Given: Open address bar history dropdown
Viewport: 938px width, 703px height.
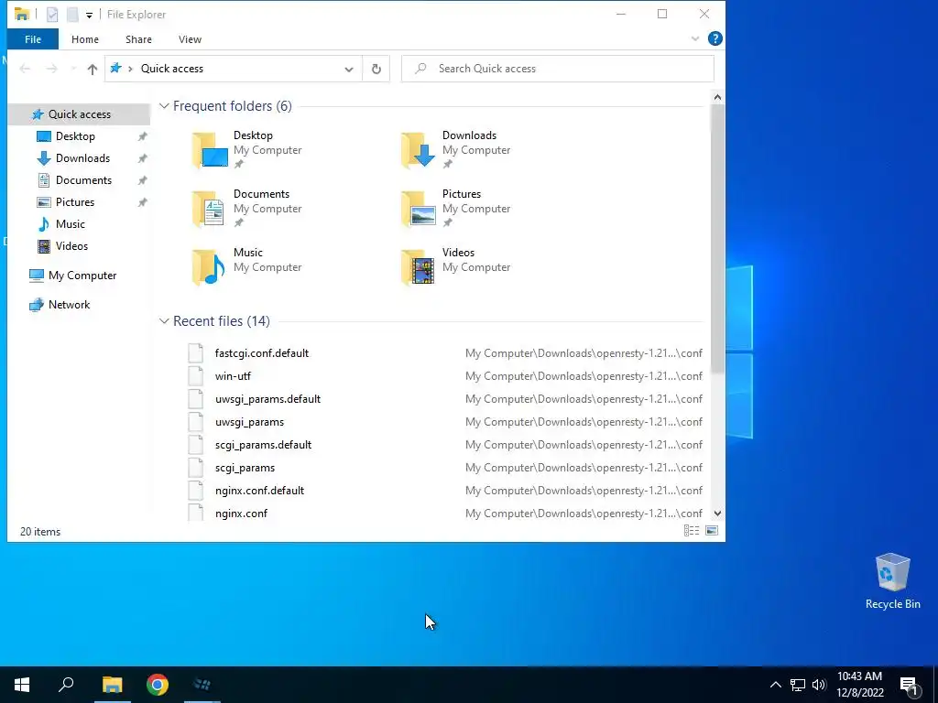Looking at the screenshot, I should [349, 69].
